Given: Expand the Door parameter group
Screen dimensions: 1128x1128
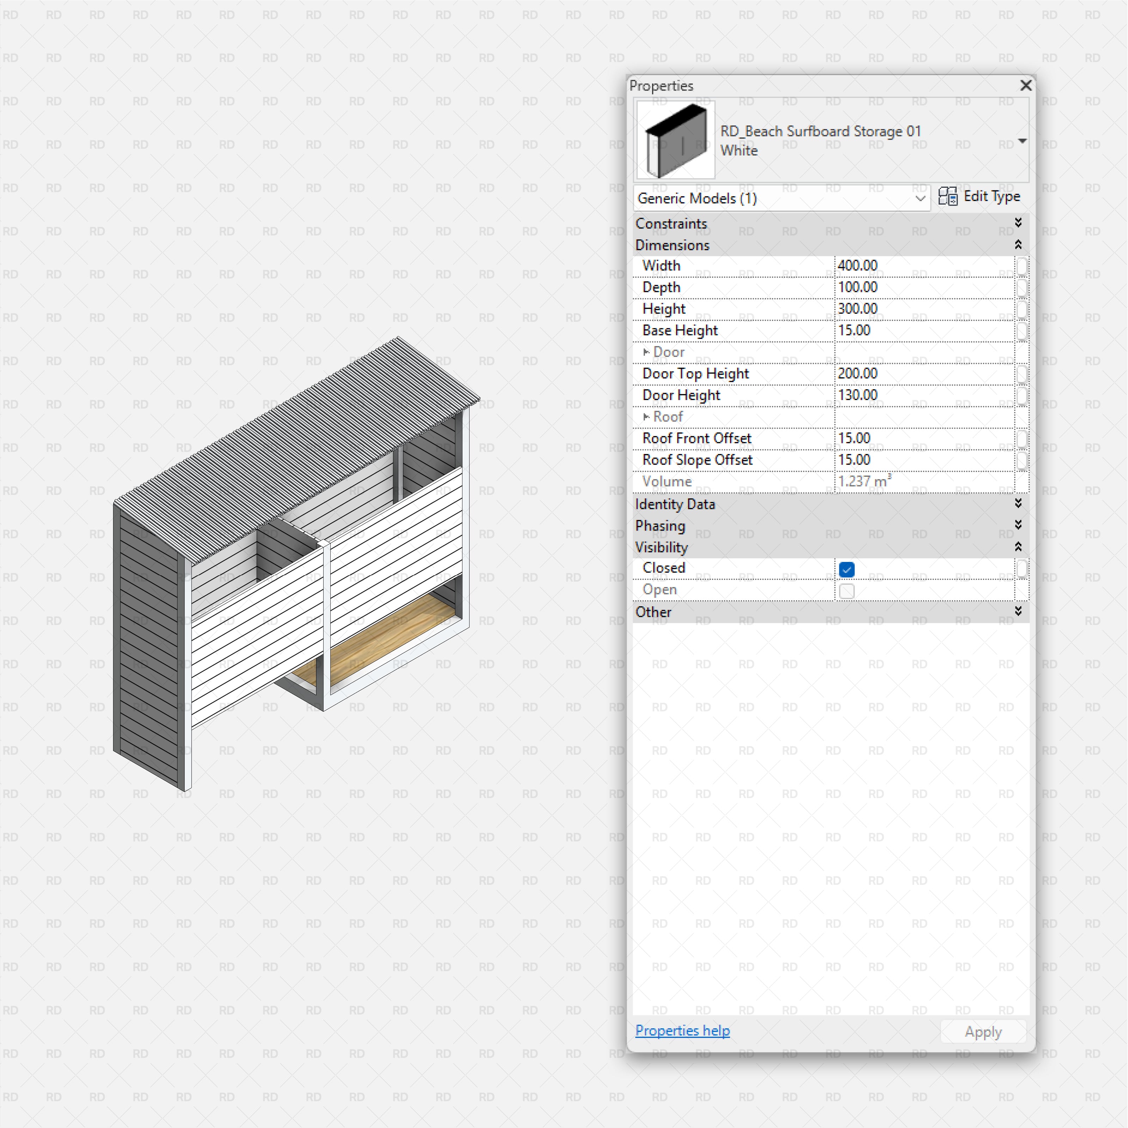Looking at the screenshot, I should click(647, 352).
